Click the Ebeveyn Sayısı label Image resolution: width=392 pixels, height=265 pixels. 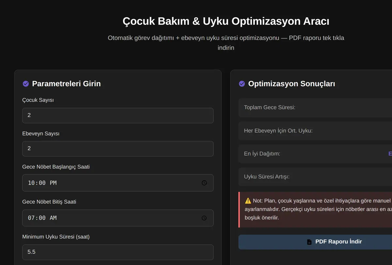coord(41,133)
